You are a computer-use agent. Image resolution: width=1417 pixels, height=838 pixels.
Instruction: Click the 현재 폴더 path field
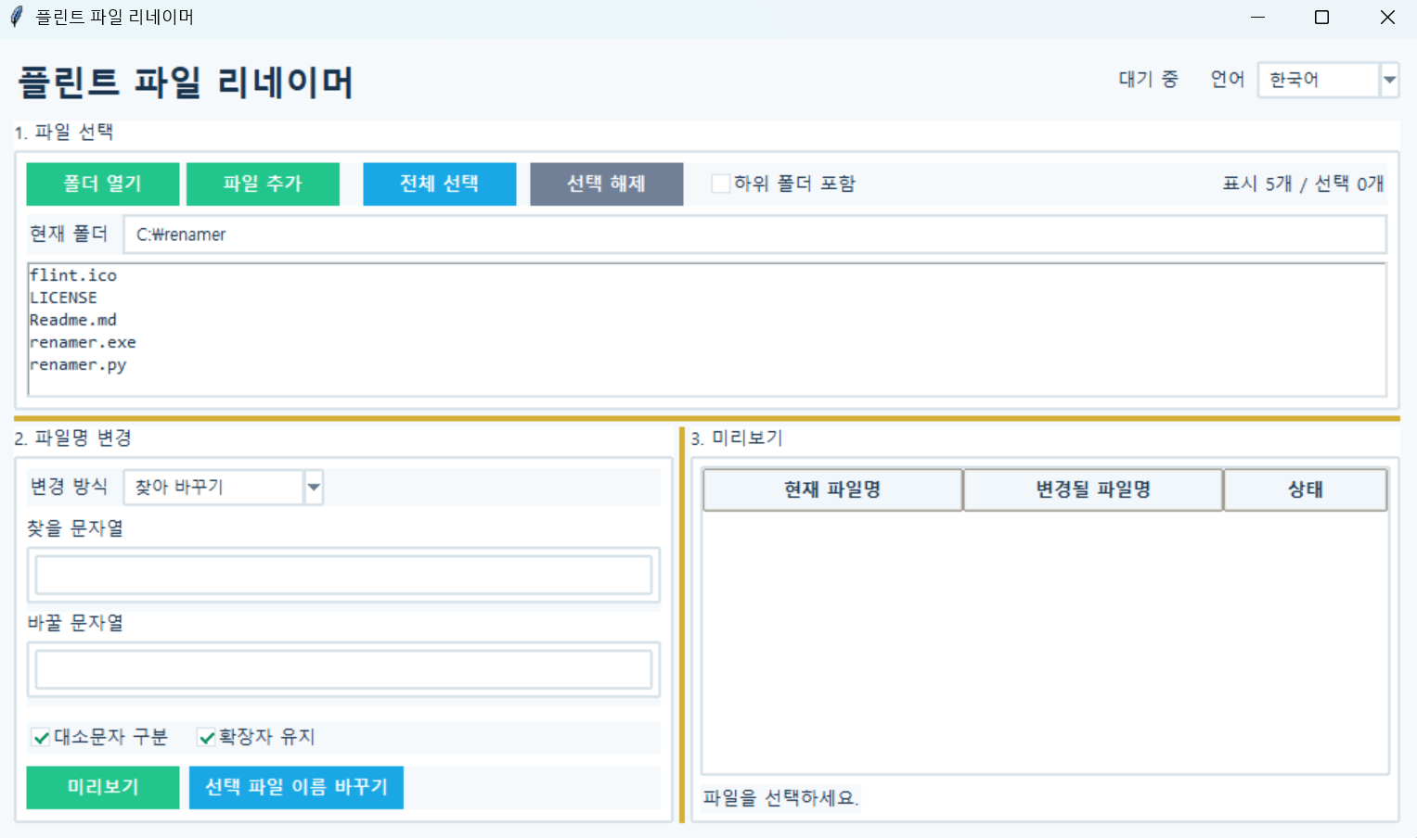tap(755, 235)
